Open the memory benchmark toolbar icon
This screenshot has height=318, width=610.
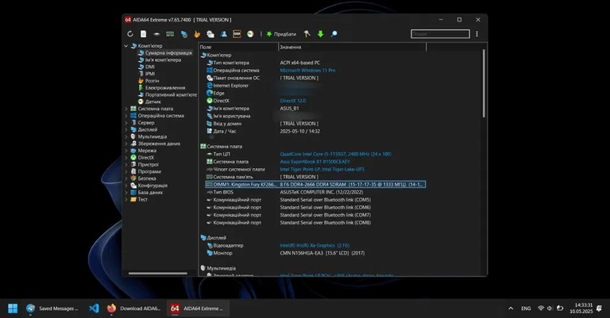point(170,34)
